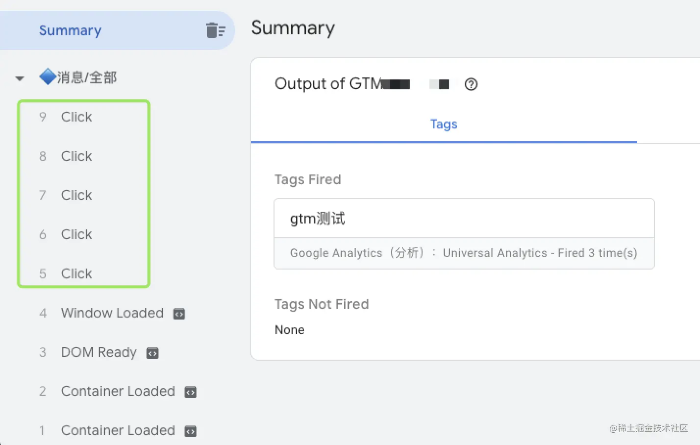
Task: Select event 1 Container Loaded
Action: (118, 430)
